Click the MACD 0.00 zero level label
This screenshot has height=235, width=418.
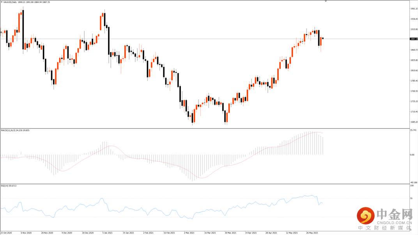click(413, 154)
